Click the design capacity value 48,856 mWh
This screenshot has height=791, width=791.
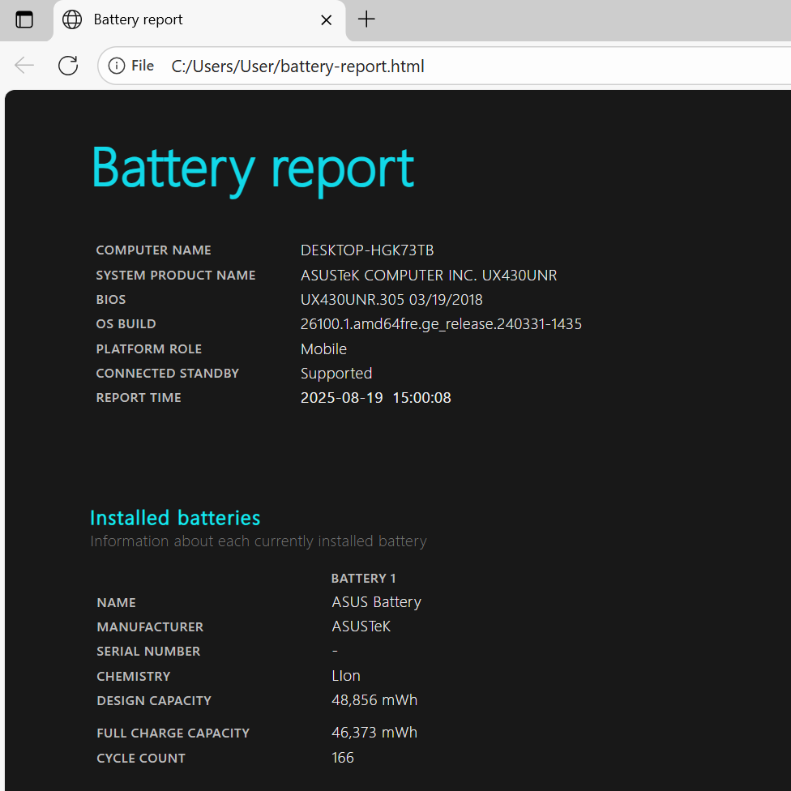click(x=374, y=700)
